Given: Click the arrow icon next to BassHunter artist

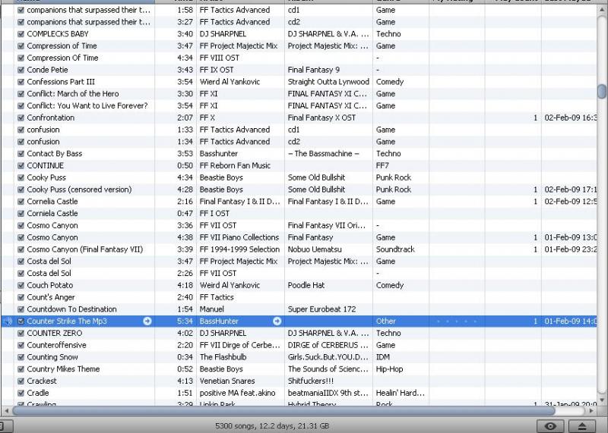Looking at the screenshot, I should coord(277,322).
